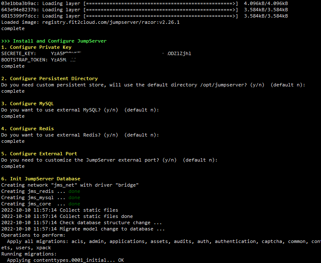Click the 03e1bba3b9ac loading layer line
321x263 pixels.
pos(145,3)
